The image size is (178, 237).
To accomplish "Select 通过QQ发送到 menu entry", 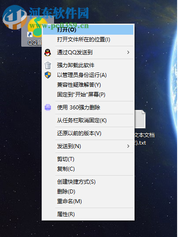I will click(x=88, y=52).
